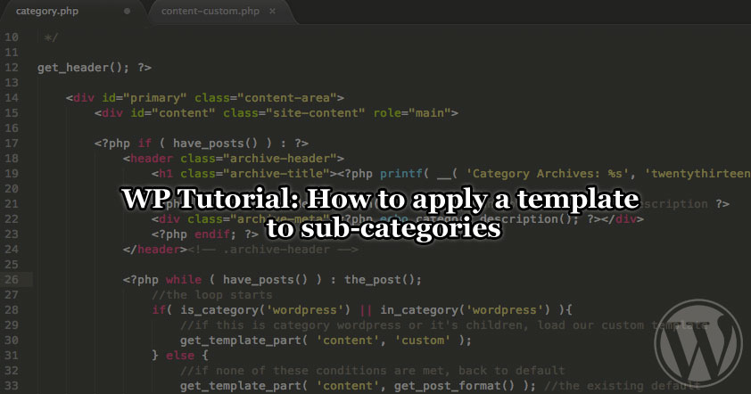Open the content-custom.php tab
This screenshot has width=751, height=394.
click(210, 11)
